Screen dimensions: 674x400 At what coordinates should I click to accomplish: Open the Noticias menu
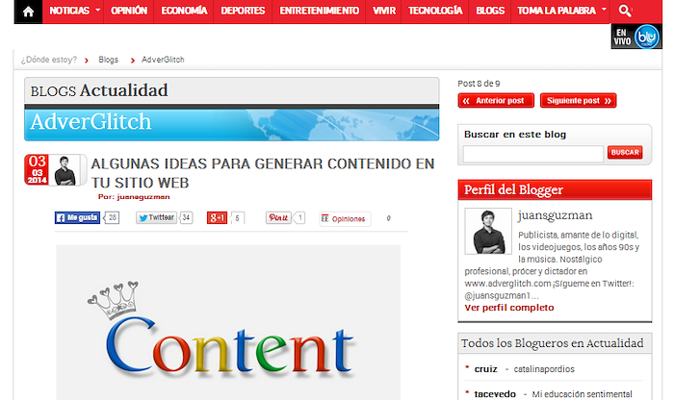69,11
